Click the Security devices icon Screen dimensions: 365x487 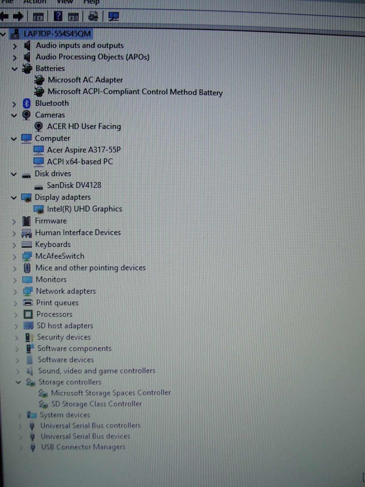29,337
